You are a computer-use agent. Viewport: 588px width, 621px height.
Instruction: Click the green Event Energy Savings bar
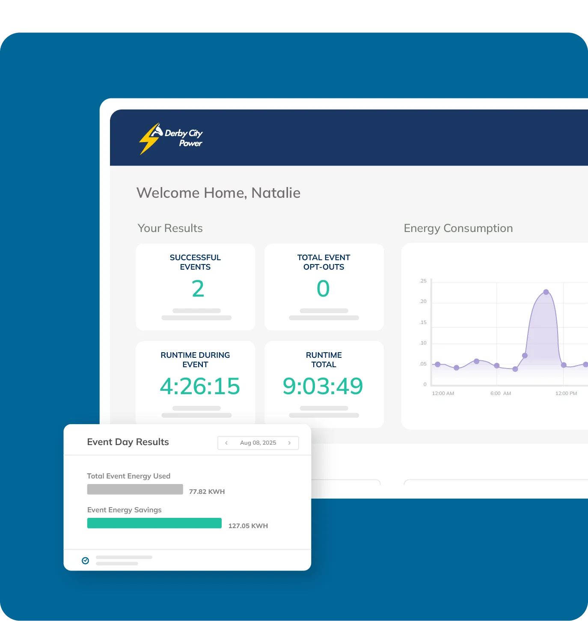pos(154,523)
